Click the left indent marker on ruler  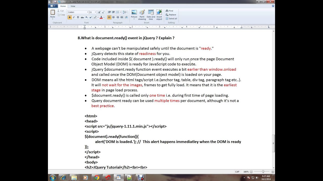85,28
